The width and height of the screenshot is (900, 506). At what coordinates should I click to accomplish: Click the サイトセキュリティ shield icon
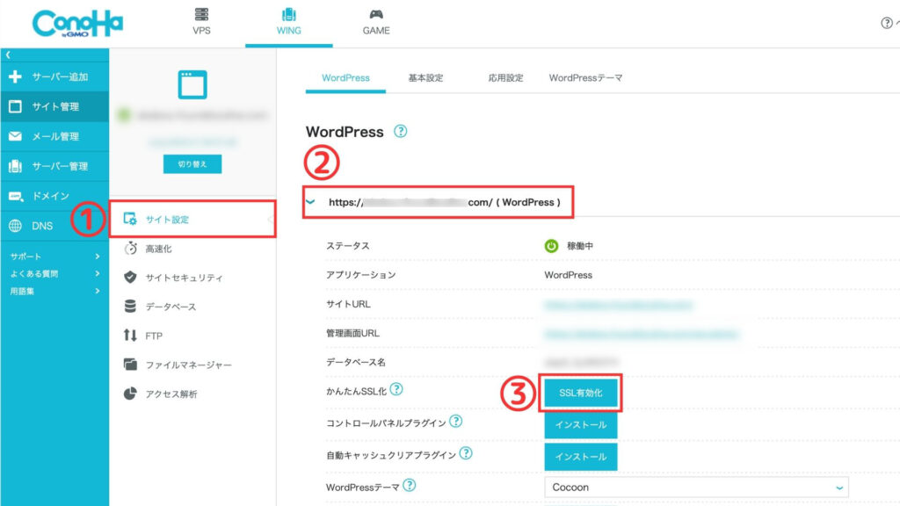click(130, 277)
